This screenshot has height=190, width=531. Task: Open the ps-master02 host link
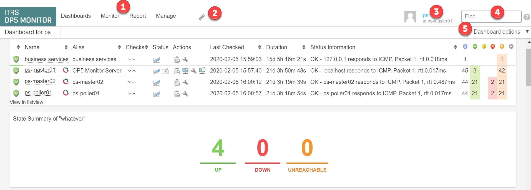[40, 81]
